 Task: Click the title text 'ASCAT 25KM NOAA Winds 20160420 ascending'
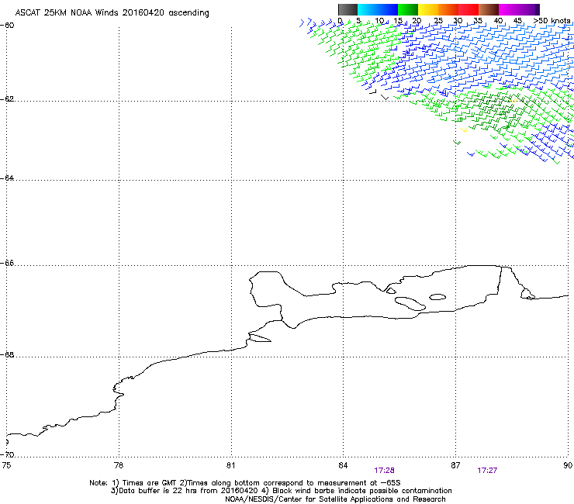[112, 13]
